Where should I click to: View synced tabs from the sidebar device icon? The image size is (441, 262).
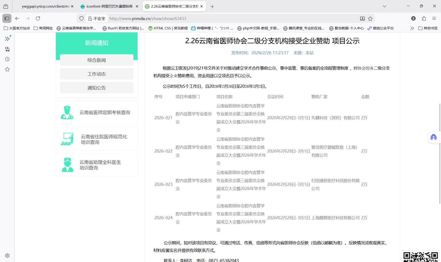click(7, 49)
